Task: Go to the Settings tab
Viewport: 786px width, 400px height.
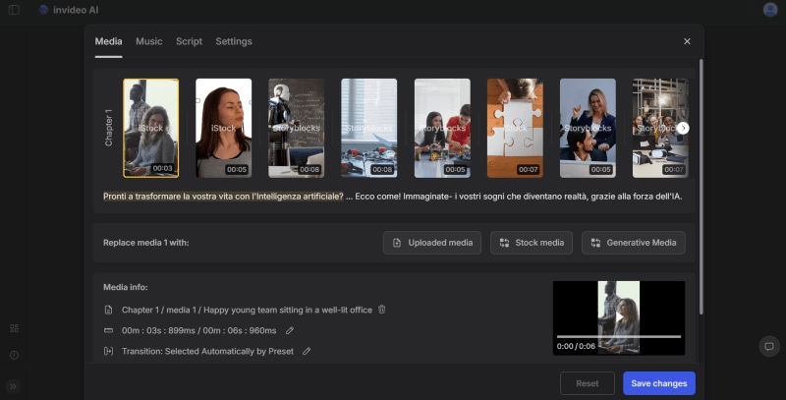Action: (x=234, y=41)
